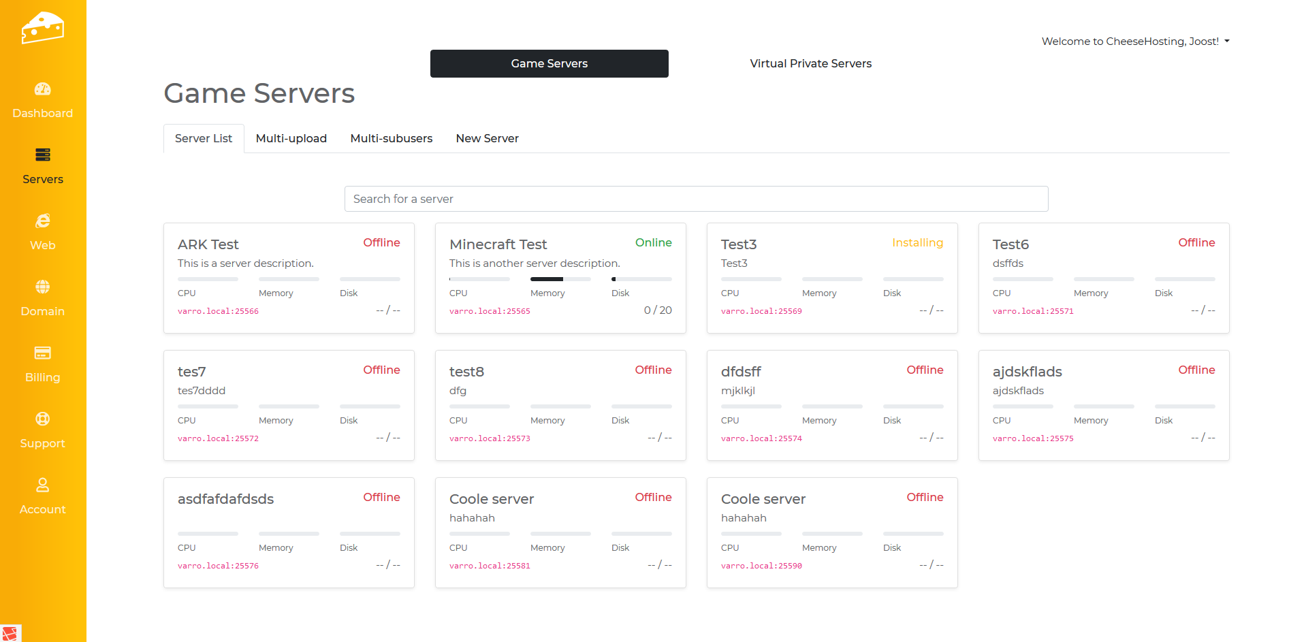Click the debug toolbar icon in bottom corner

point(10,633)
